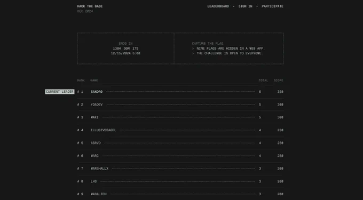Image resolution: width=363 pixels, height=200 pixels.
Task: Click ILLUSIVEBAGEL's score of 250
Action: 280,130
